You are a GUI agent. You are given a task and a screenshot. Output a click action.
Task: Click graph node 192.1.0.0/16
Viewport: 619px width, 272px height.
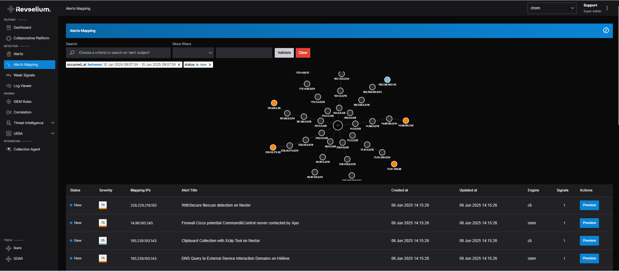click(x=340, y=91)
